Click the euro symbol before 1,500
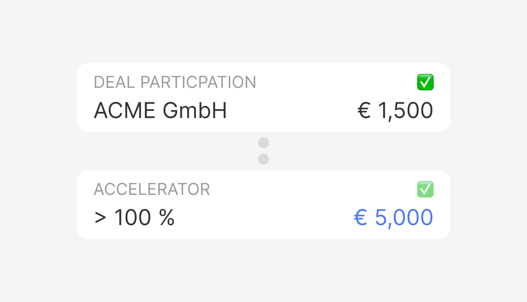 pos(364,111)
